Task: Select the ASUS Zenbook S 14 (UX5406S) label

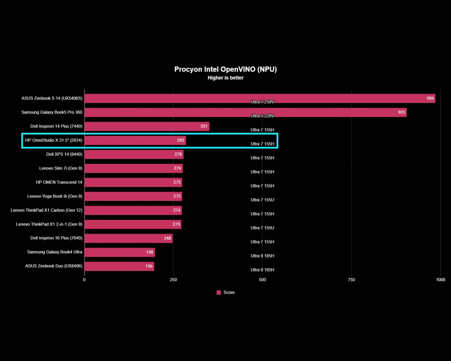Action: point(52,98)
